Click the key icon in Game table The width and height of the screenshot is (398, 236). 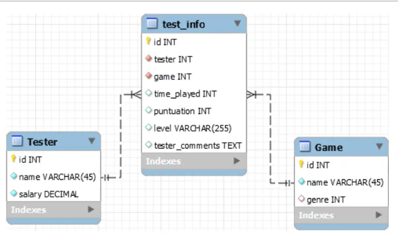coord(301,164)
